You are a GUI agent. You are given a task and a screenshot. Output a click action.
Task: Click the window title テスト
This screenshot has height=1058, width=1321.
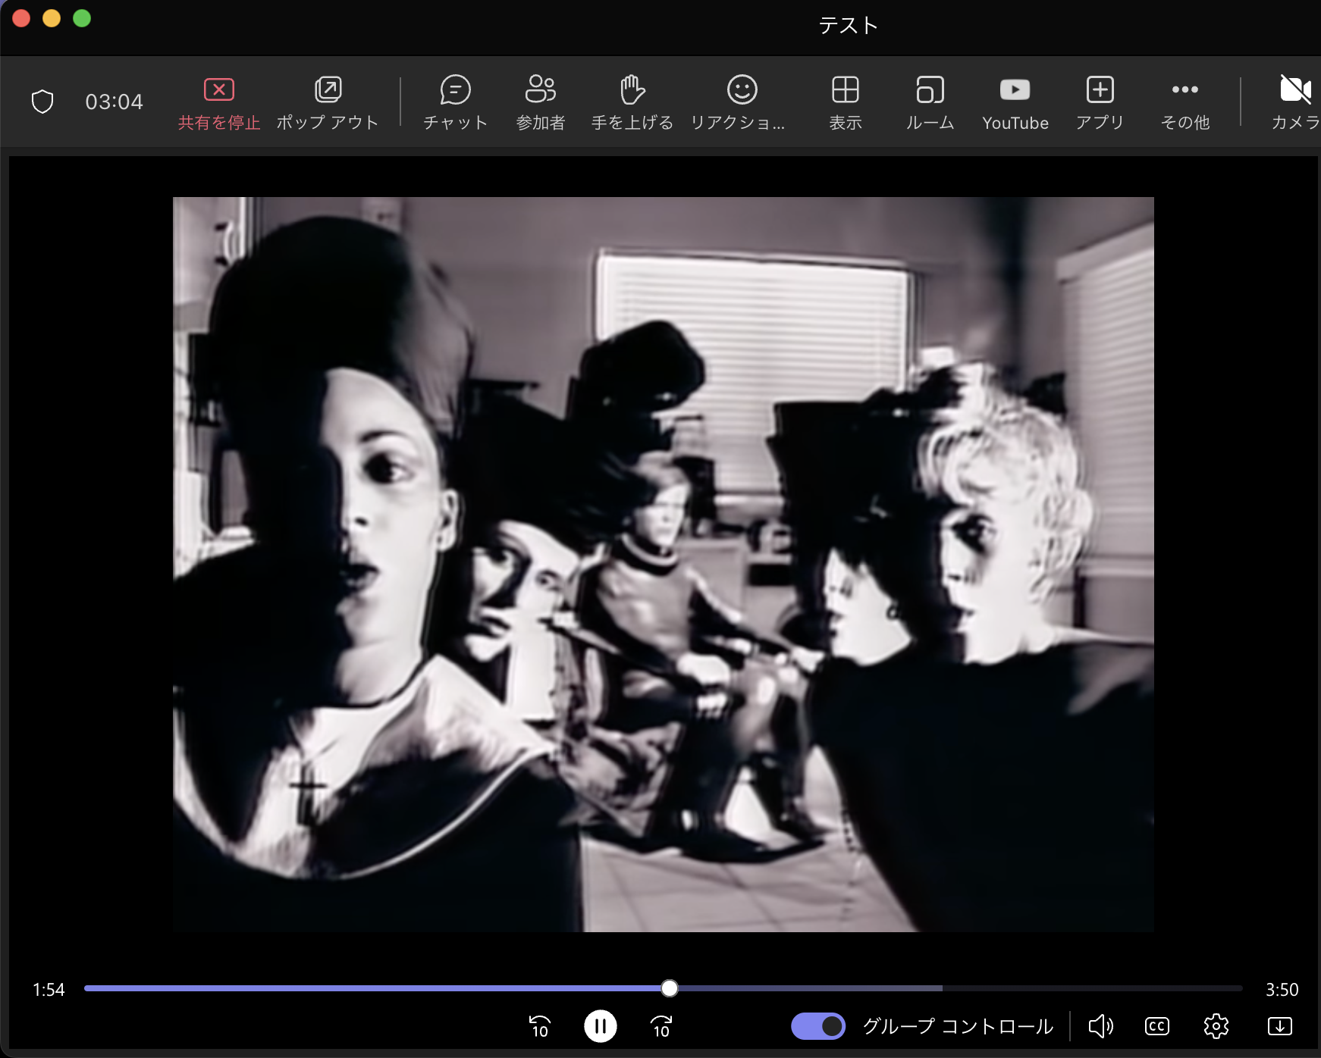(849, 25)
